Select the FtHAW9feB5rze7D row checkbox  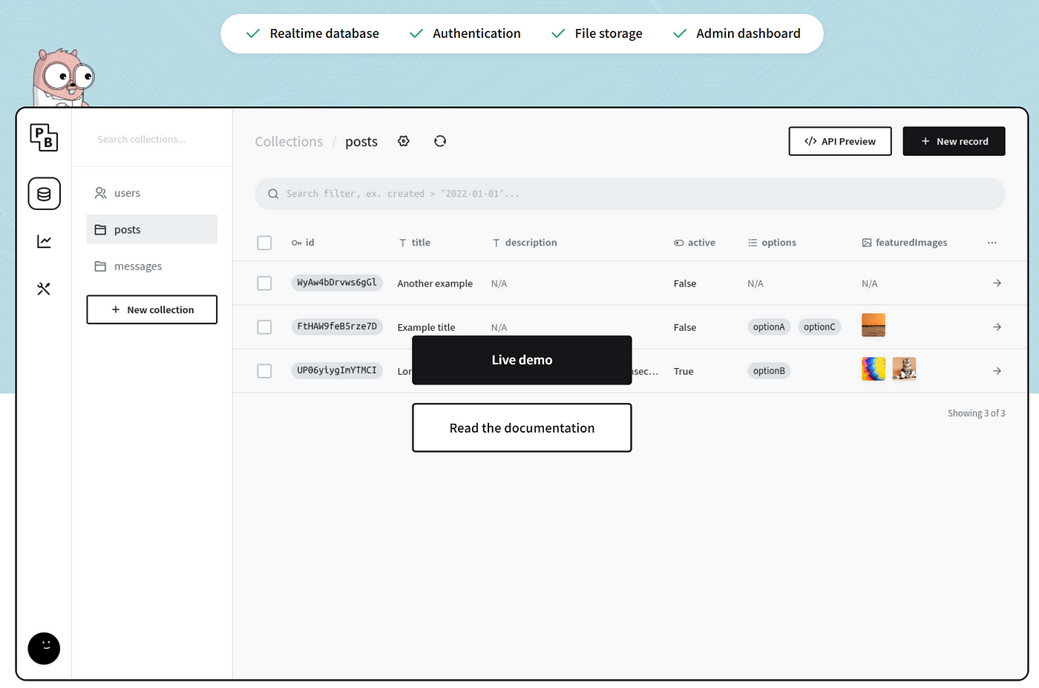[264, 327]
